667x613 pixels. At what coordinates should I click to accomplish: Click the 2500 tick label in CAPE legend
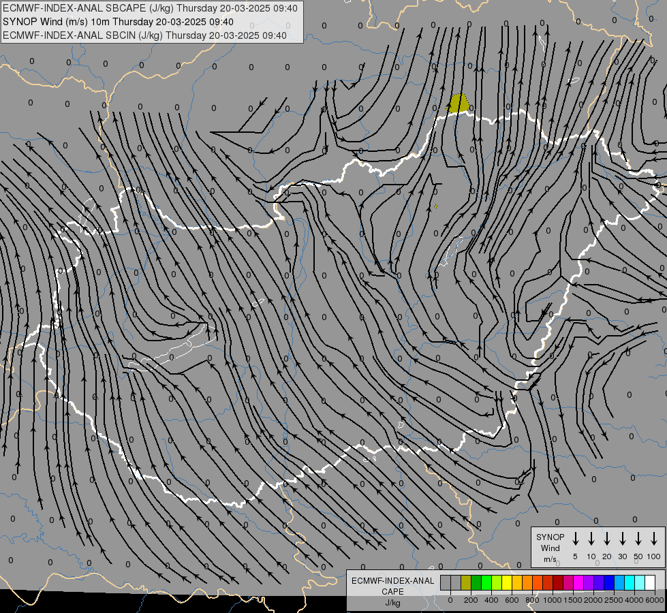pos(614,600)
